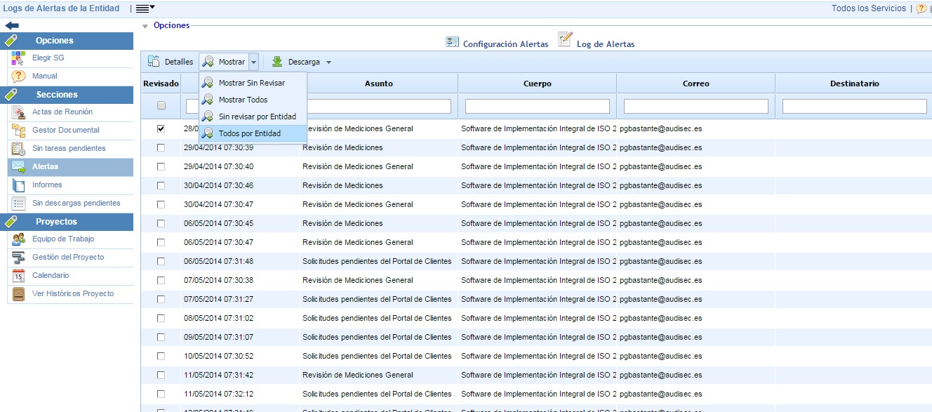The width and height of the screenshot is (932, 412).
Task: Click the Detalles toolbar button
Action: pyautogui.click(x=171, y=62)
